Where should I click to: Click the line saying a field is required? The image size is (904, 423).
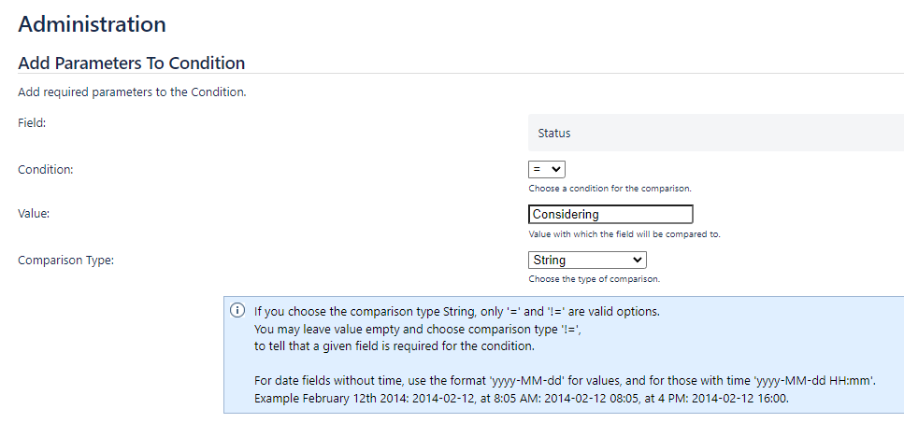coord(395,346)
